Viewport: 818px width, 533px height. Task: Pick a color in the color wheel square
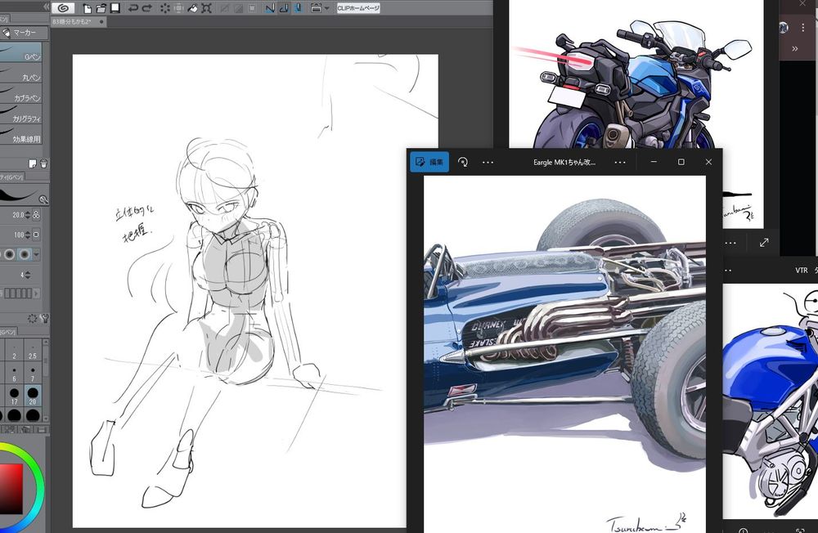11,488
